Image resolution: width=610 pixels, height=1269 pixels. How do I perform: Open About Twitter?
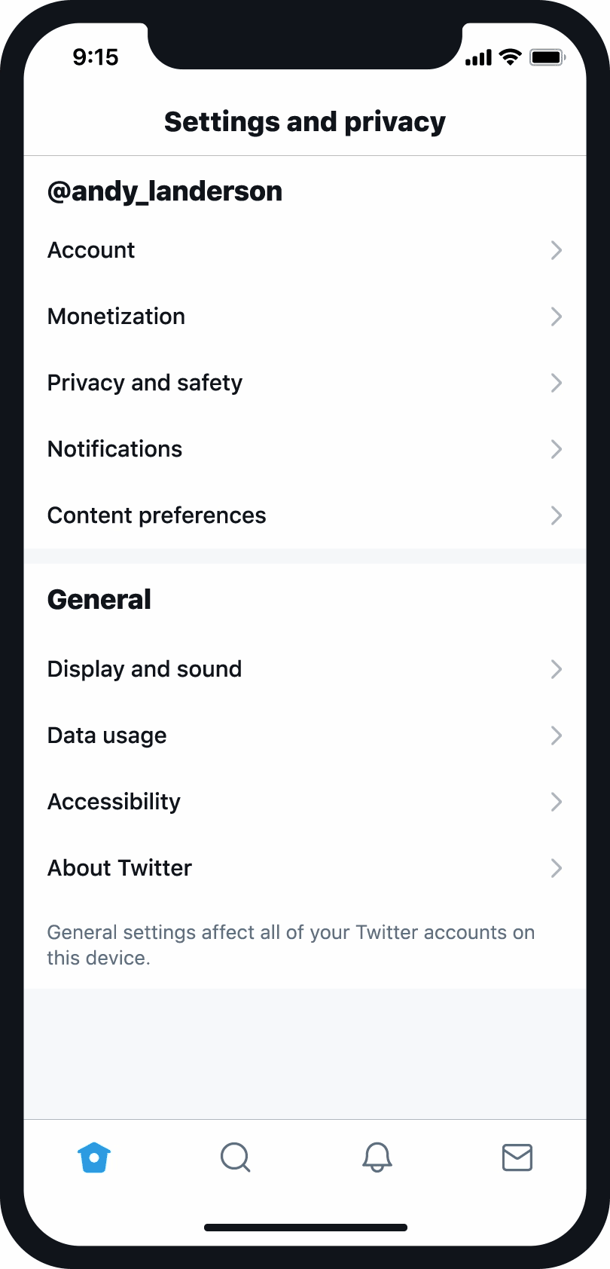click(x=120, y=868)
